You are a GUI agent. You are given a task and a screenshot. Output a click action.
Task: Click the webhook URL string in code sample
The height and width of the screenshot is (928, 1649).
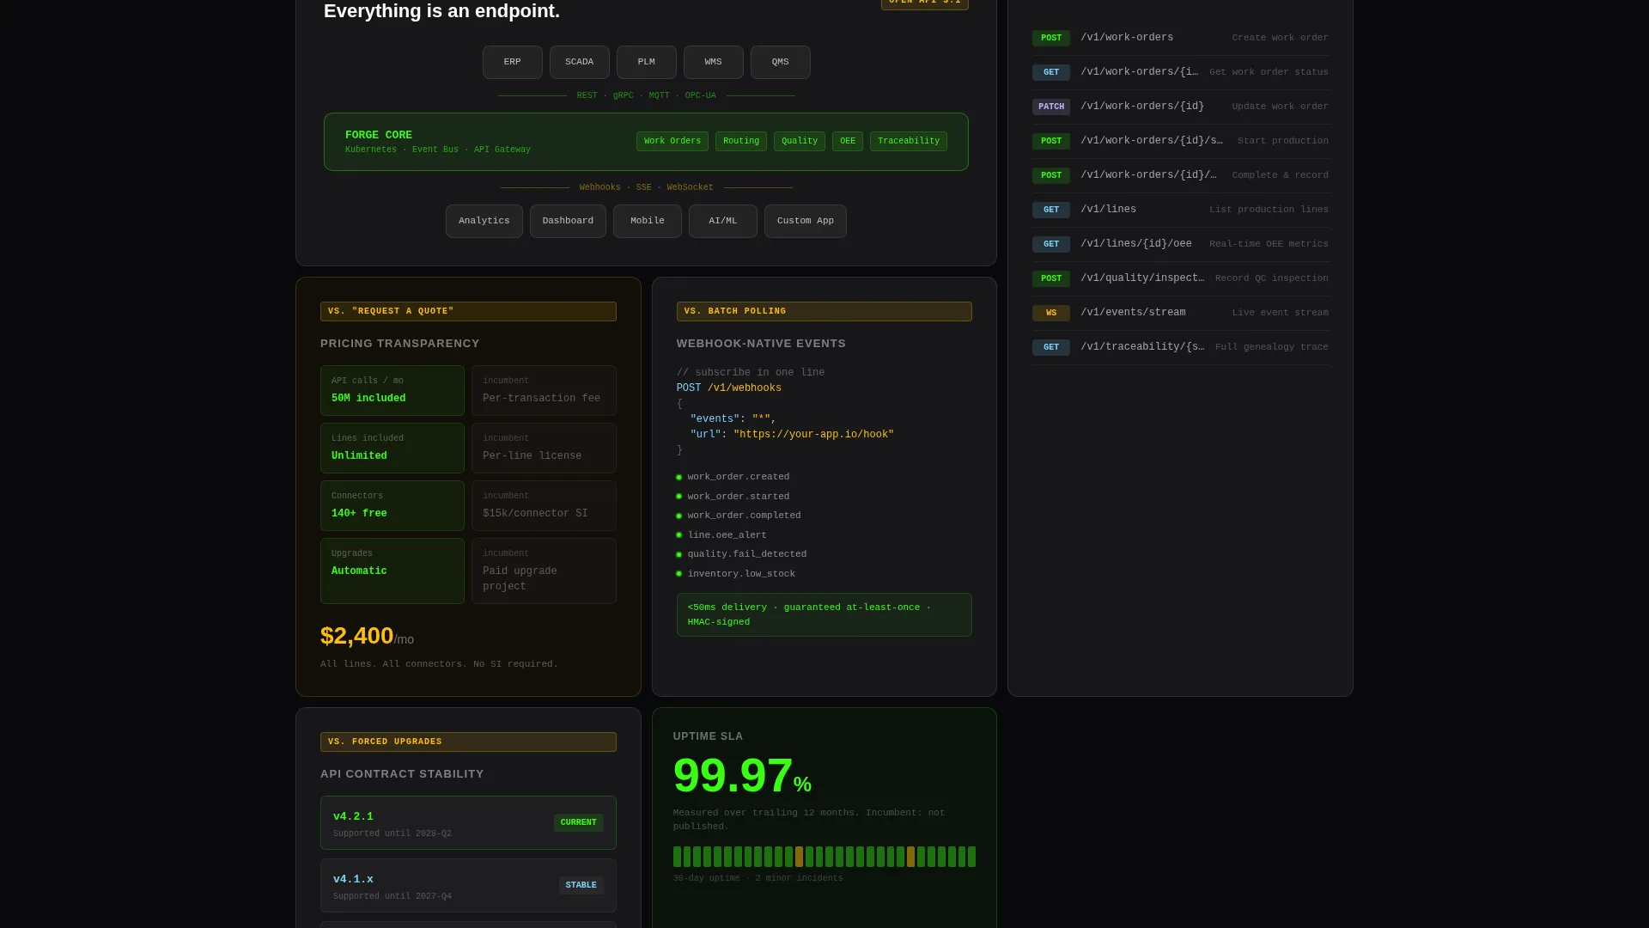click(813, 435)
